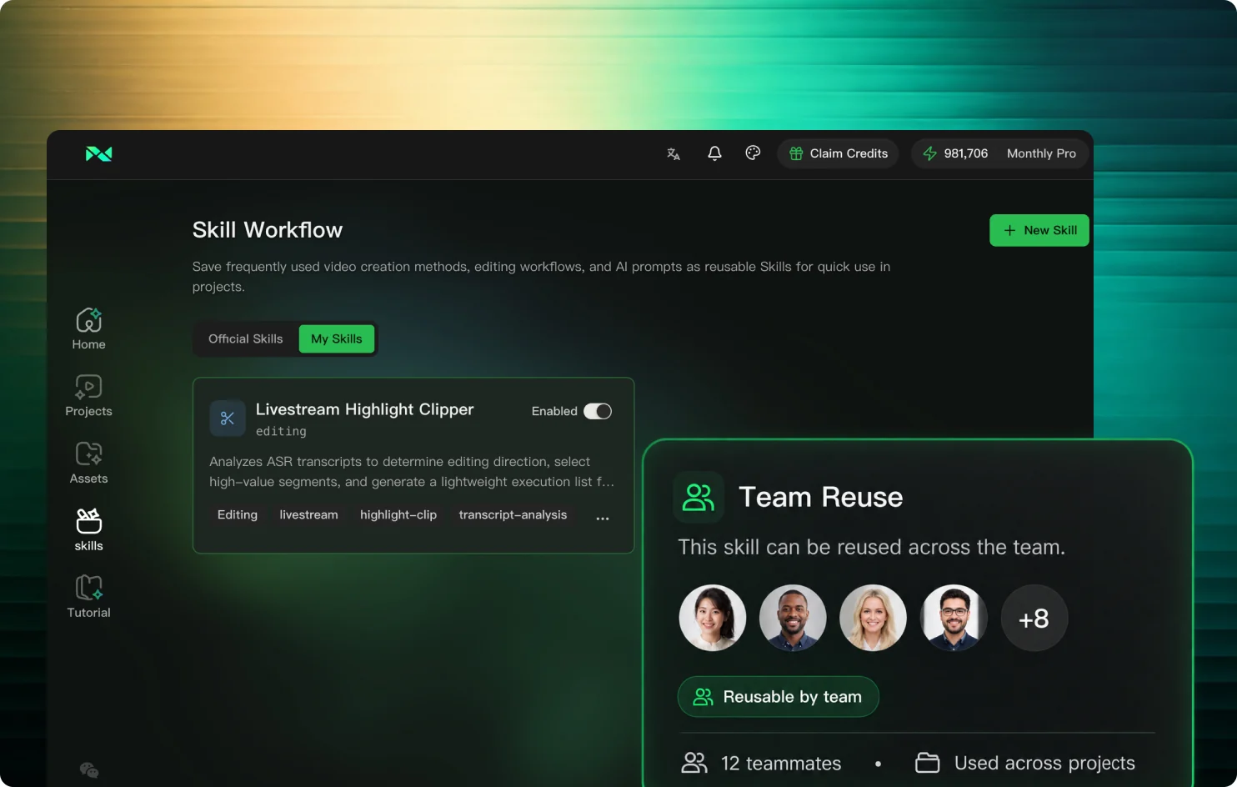Click the scissors icon on the skill card

tap(228, 419)
